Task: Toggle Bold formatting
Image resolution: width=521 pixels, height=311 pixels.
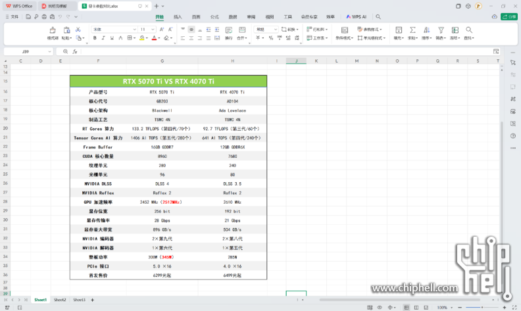Action: [x=95, y=38]
